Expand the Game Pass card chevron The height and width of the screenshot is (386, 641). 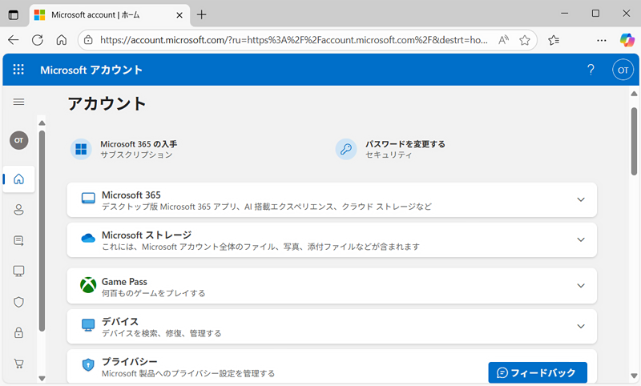coord(580,286)
